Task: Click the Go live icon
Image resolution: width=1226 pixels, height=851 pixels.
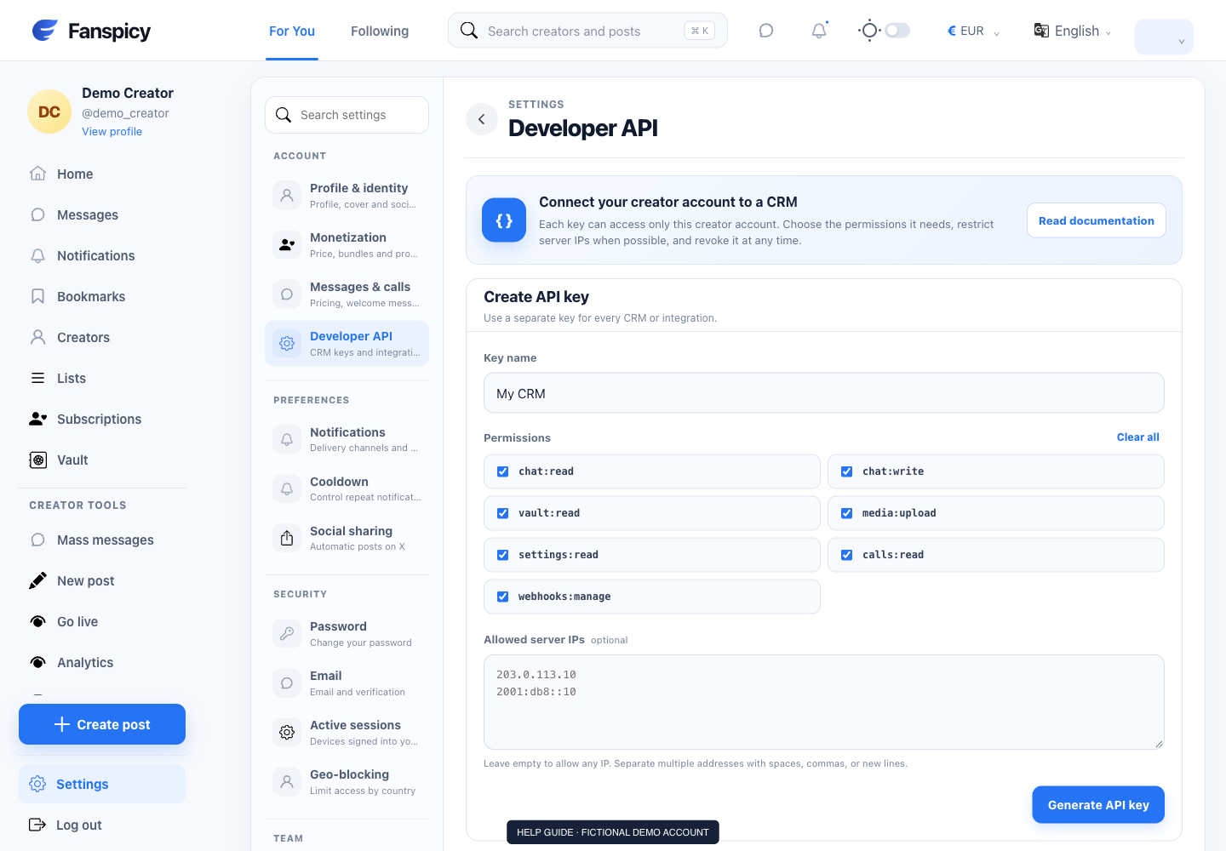Action: 37,621
